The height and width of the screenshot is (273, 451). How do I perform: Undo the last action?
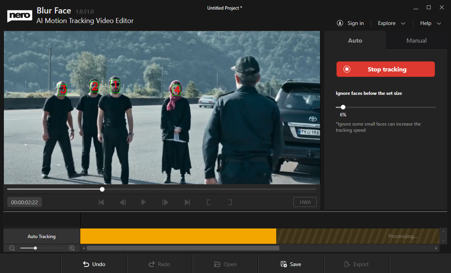coord(94,264)
